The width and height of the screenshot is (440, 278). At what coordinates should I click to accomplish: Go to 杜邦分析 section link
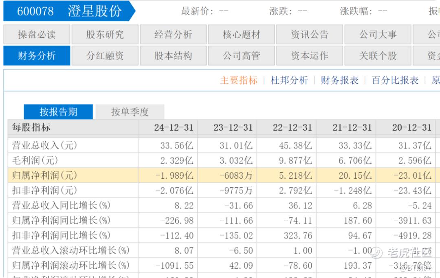coord(289,81)
